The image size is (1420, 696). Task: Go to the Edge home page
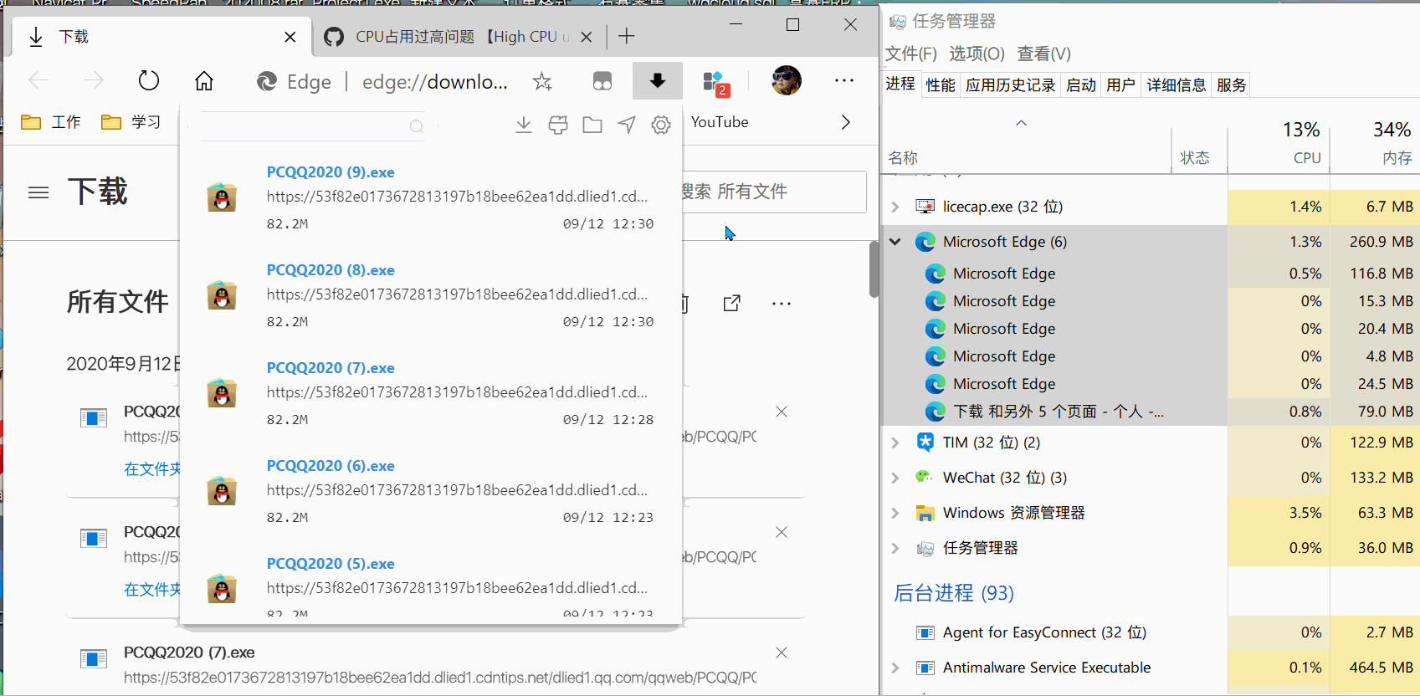(204, 81)
